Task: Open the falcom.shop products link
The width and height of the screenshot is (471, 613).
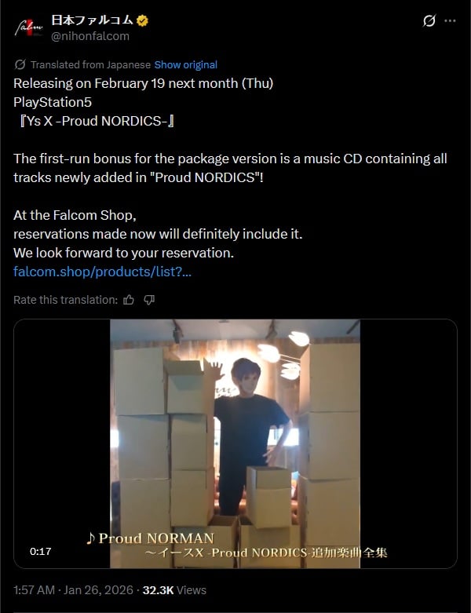Action: click(102, 272)
